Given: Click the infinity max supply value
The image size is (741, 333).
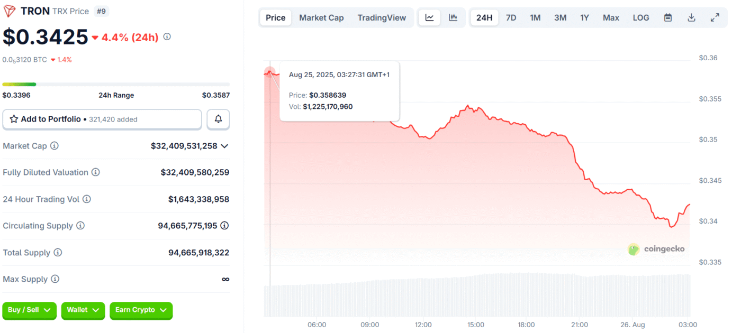Looking at the screenshot, I should 225,279.
